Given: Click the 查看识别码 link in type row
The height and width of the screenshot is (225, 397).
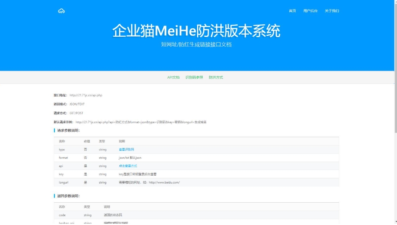Looking at the screenshot, I should click(x=126, y=150).
